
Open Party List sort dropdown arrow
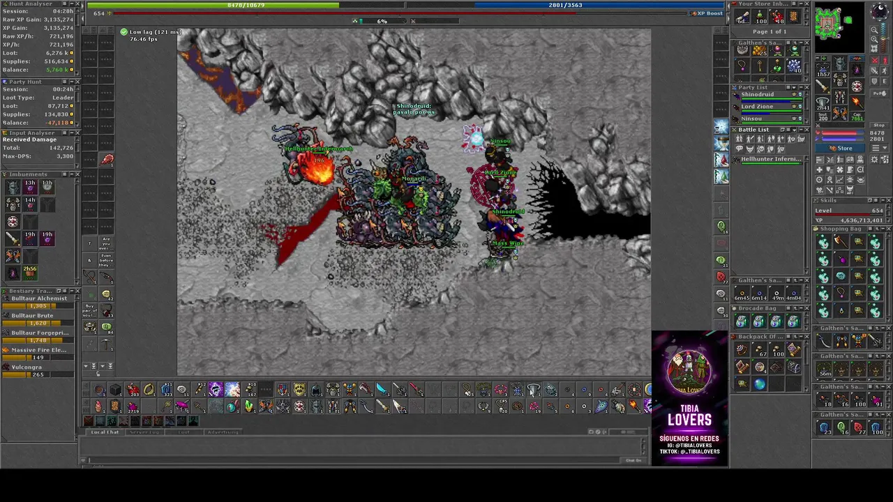[794, 87]
